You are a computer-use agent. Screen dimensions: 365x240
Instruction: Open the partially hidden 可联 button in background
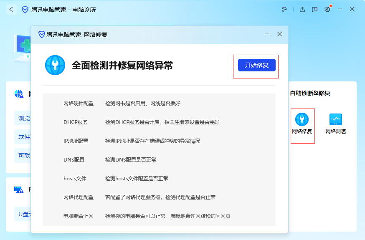pyautogui.click(x=23, y=156)
